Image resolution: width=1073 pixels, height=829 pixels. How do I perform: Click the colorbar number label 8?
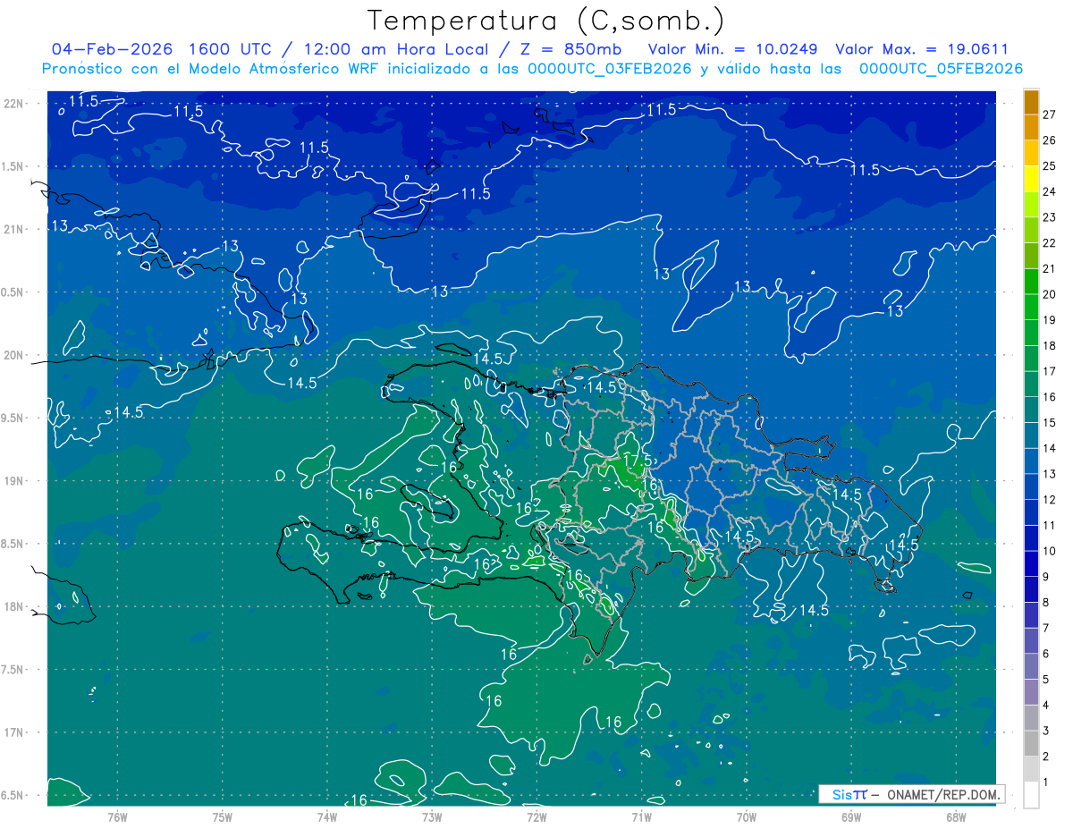[1046, 603]
